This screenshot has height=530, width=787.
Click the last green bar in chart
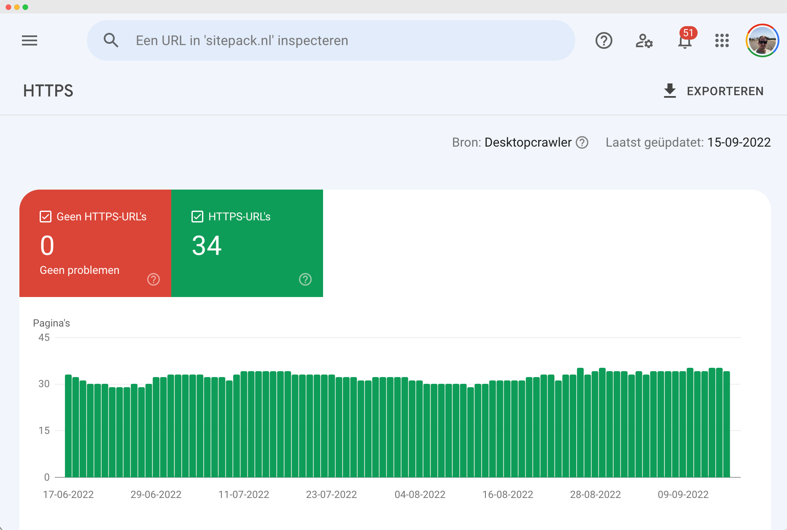(727, 424)
